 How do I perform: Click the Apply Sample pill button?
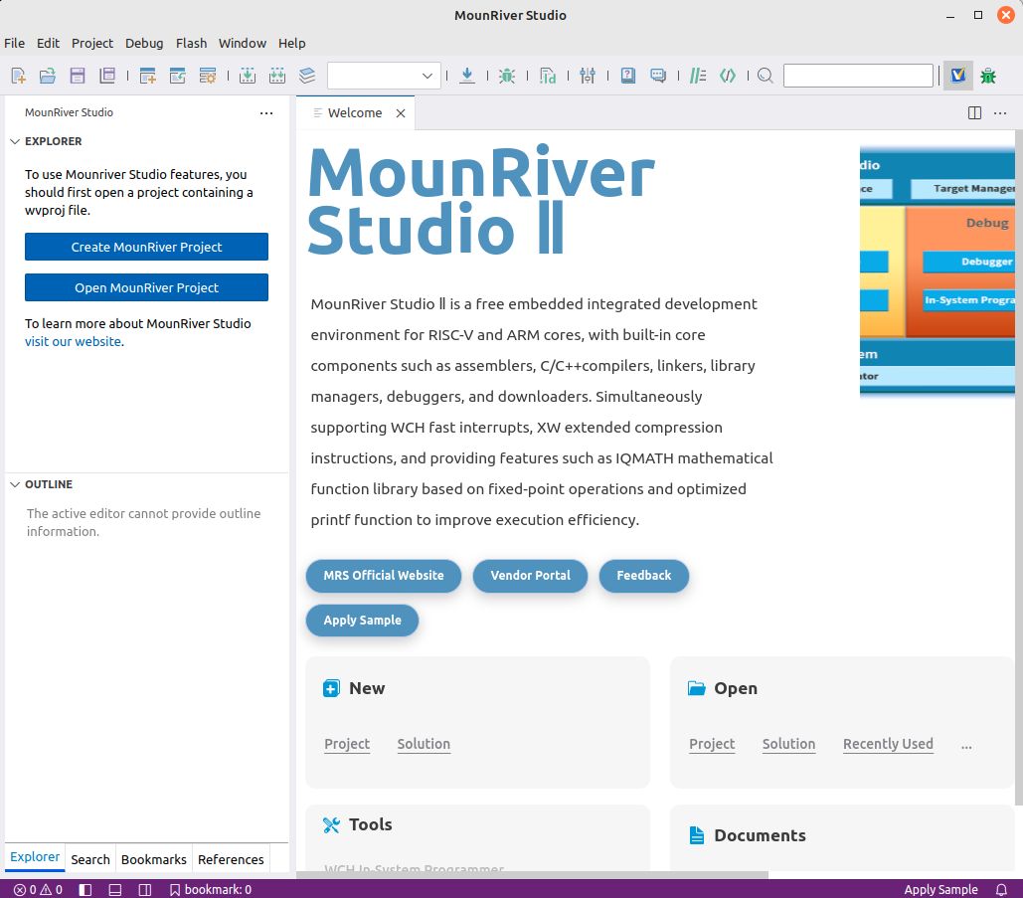pos(362,620)
